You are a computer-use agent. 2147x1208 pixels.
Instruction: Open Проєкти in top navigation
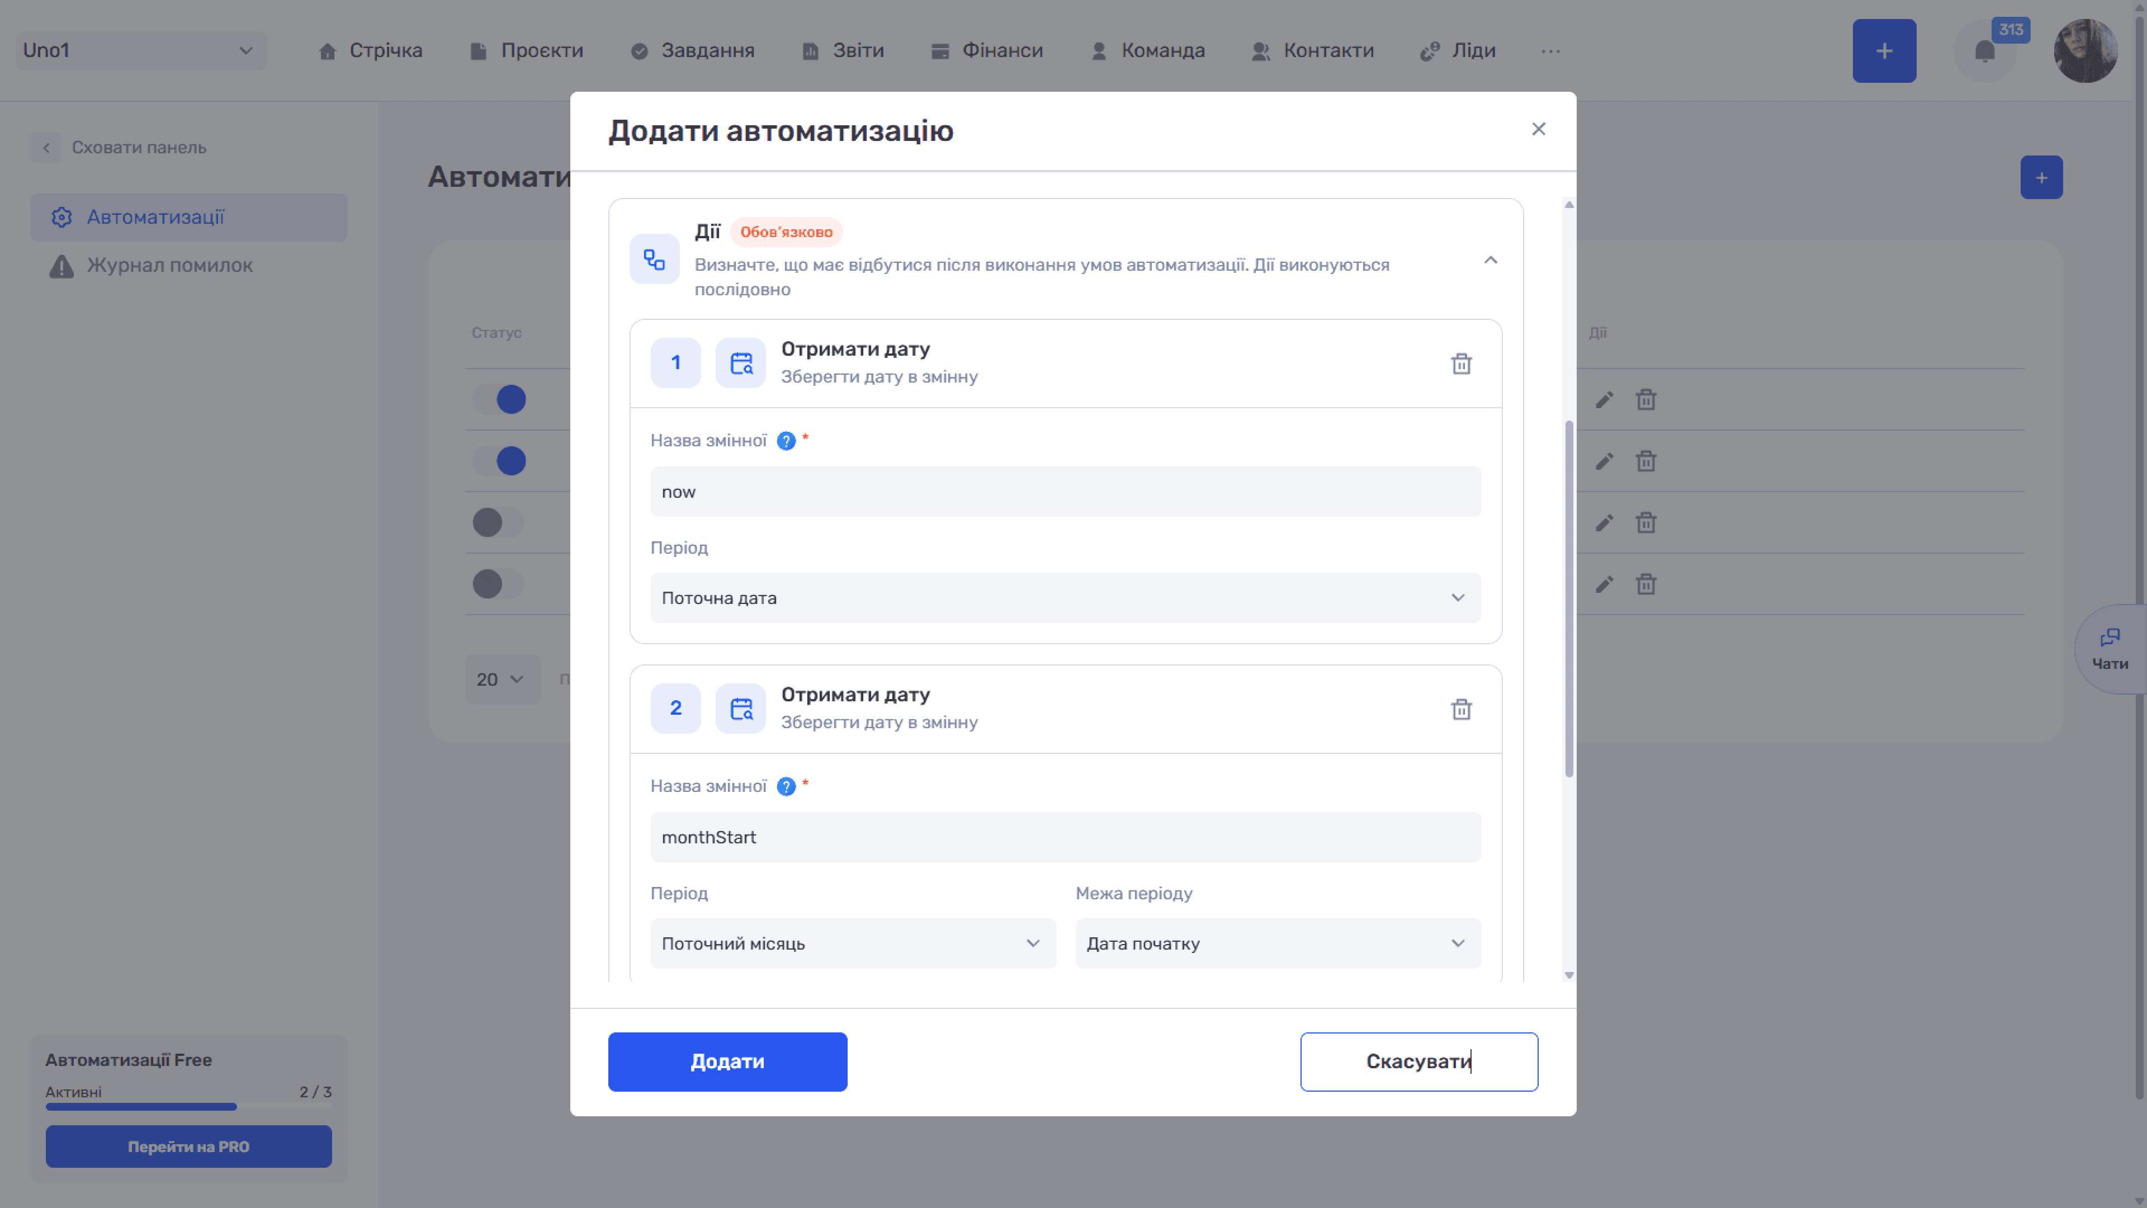coord(526,51)
